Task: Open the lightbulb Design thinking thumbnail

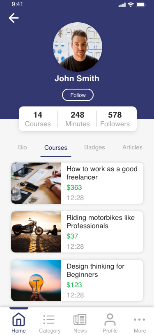Action: (x=36, y=281)
